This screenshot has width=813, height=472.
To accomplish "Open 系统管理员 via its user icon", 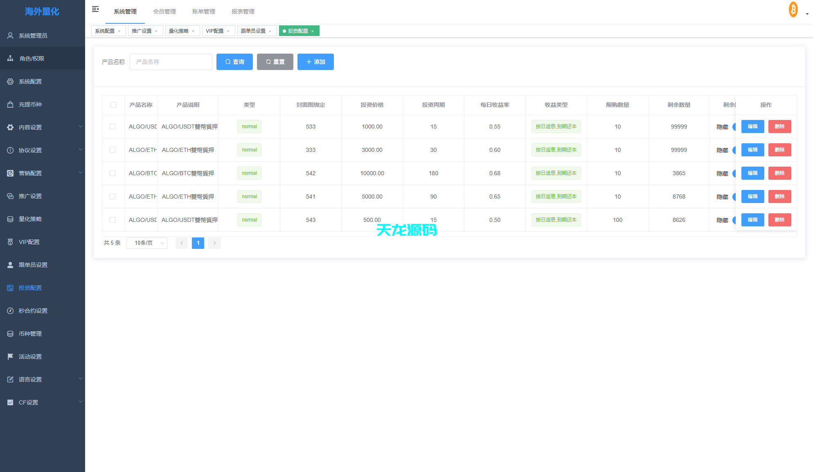I will click(10, 36).
